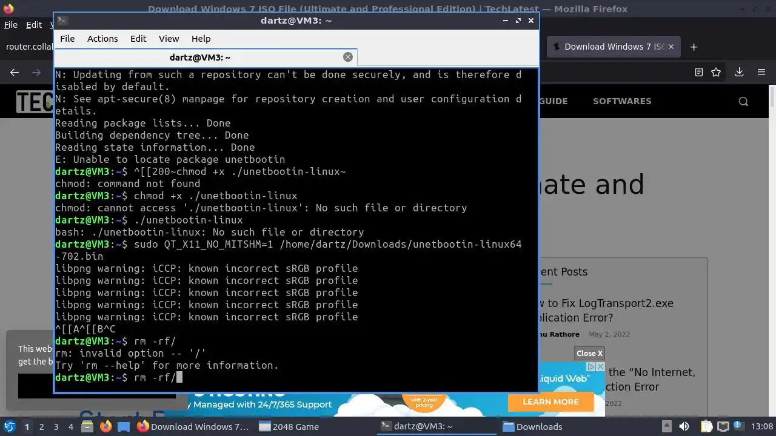Click the Close X ad button
Viewport: 776px width, 436px height.
590,353
